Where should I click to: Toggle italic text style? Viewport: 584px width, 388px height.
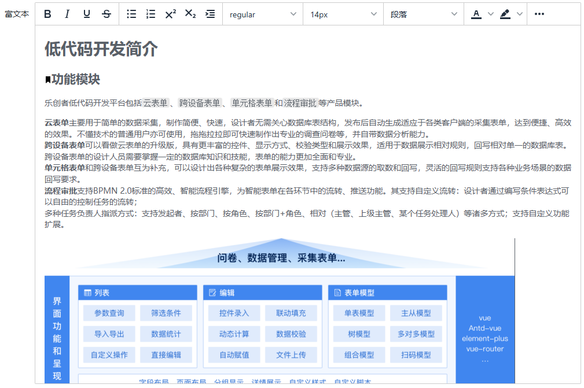point(67,14)
